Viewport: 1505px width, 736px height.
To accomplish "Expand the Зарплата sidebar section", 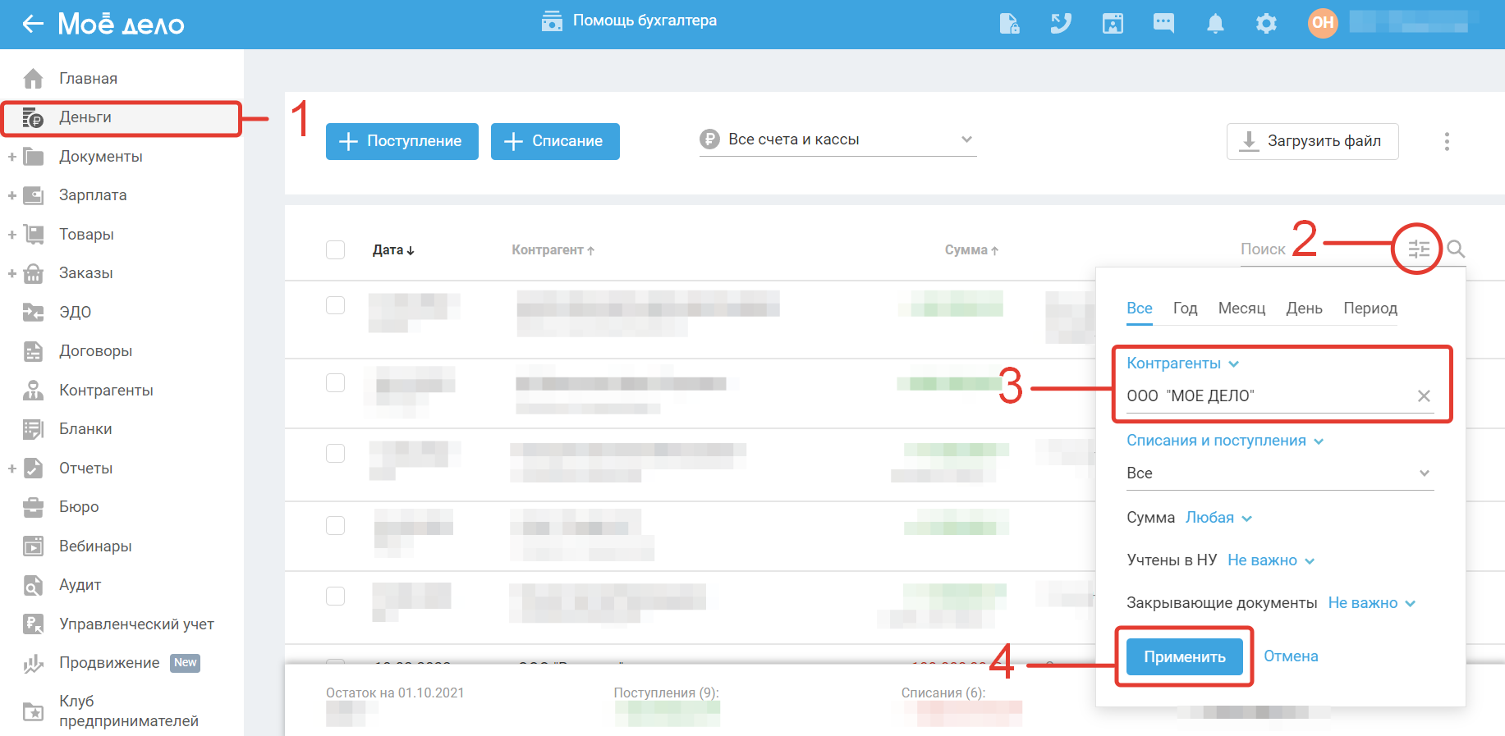I will (x=12, y=195).
